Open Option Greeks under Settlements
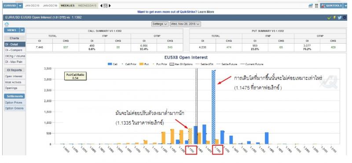 pos(15,108)
